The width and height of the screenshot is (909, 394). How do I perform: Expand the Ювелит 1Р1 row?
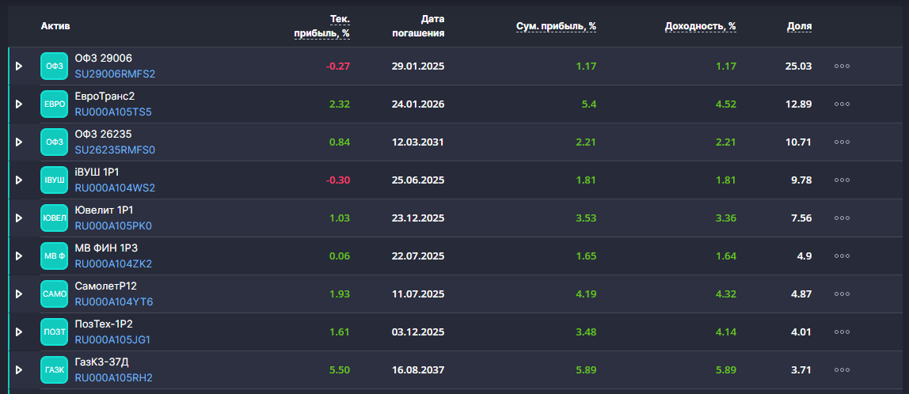coord(18,218)
